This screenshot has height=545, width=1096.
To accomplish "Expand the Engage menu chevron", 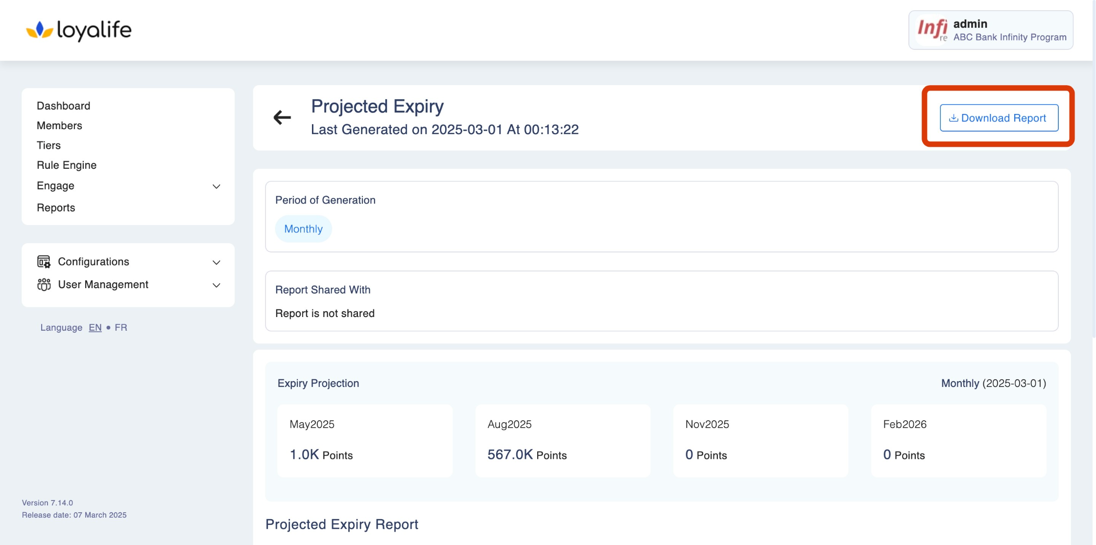I will [216, 186].
